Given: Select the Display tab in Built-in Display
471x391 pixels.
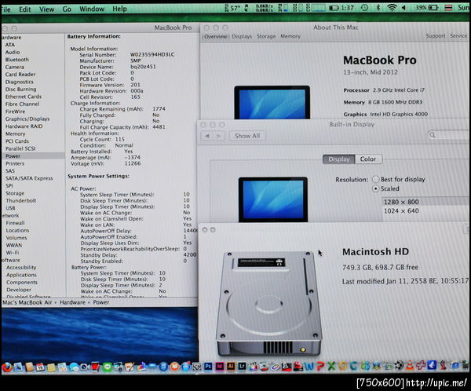Looking at the screenshot, I should pos(339,159).
